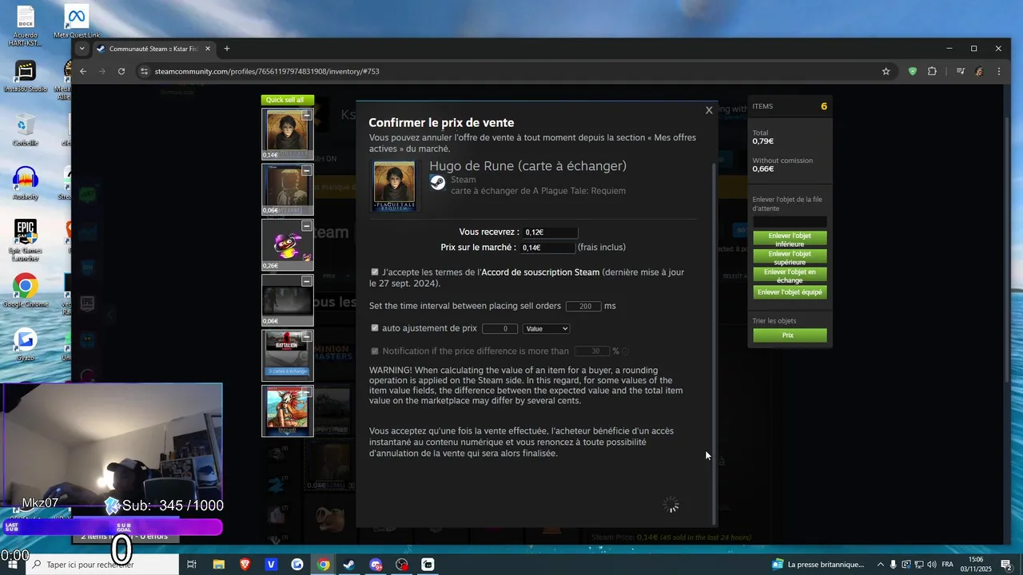This screenshot has width=1023, height=575.
Task: Select the purple emoticon 0,26€ queue thumbnail
Action: 288,244
